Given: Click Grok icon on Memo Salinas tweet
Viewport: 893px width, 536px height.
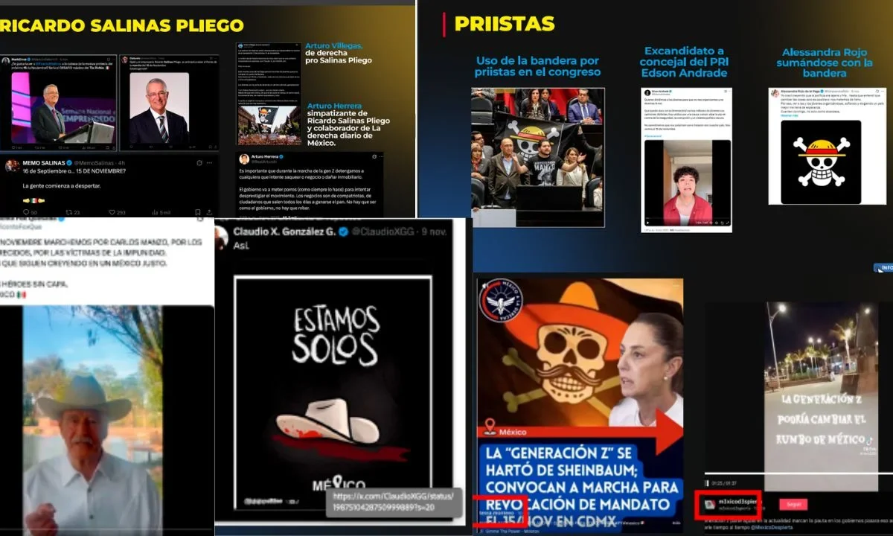Looking at the screenshot, I should pos(199,163).
